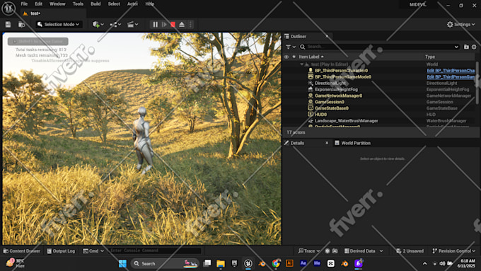Click the Outliner search field

[379, 47]
